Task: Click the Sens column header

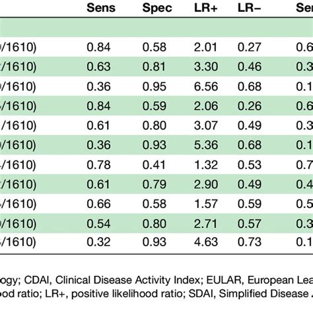Action: click(101, 8)
